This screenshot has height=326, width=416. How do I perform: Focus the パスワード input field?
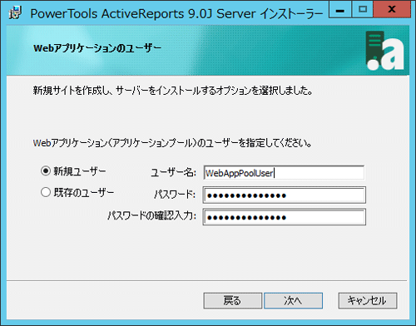[284, 195]
